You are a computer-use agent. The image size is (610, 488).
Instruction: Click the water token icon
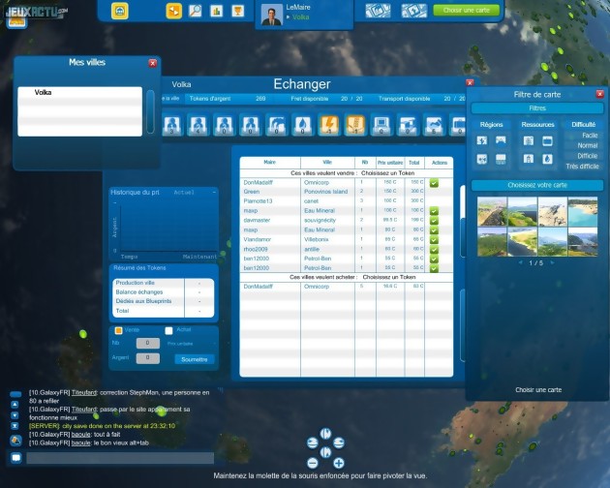coord(302,125)
